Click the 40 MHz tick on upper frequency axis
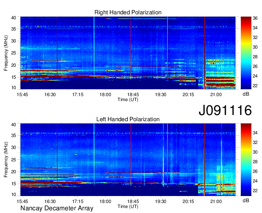 pos(13,18)
